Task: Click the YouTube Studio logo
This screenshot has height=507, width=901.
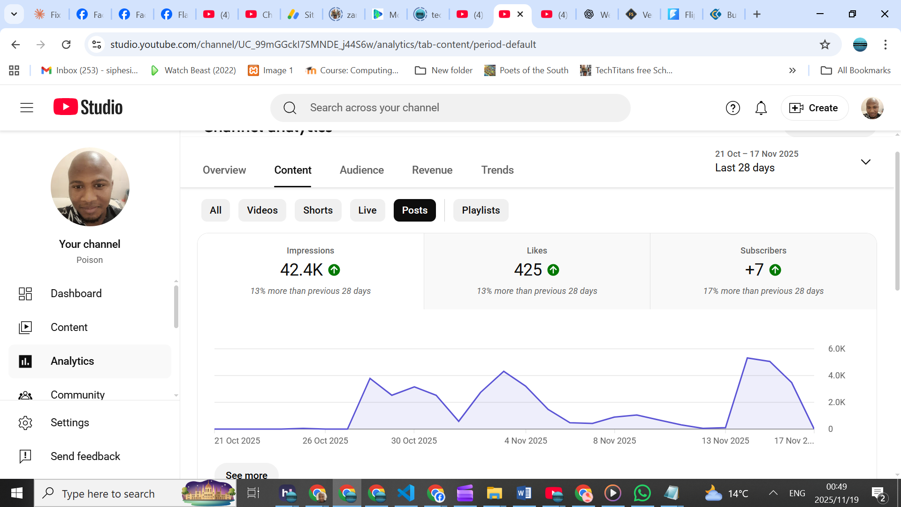Action: point(88,108)
